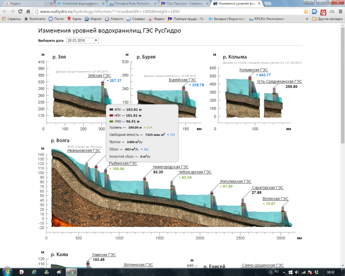Open the Другие закладки bookmarks folder
This screenshot has width=345, height=276.
click(327, 19)
